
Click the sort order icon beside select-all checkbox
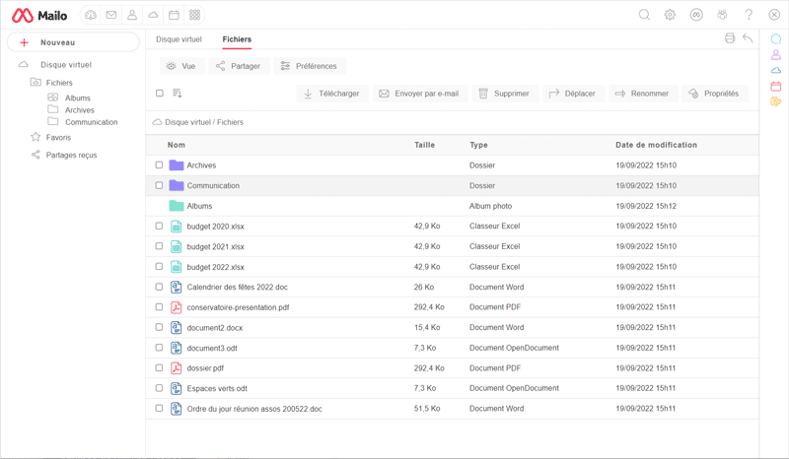178,94
